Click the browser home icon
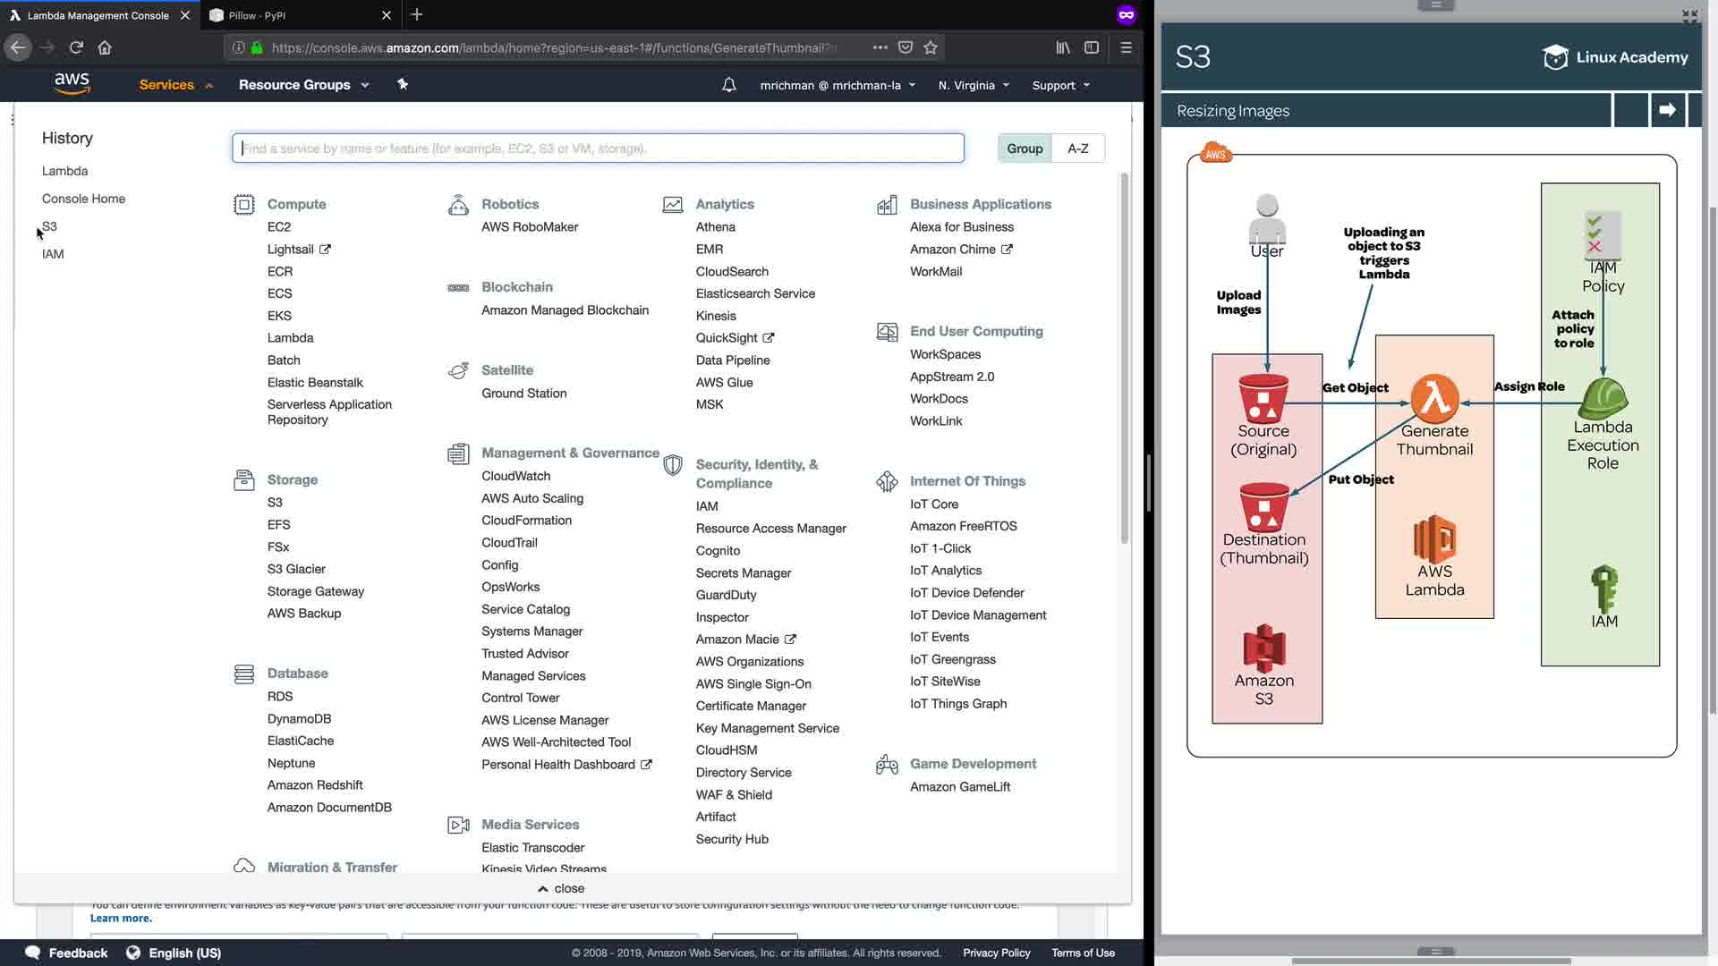This screenshot has height=966, width=1718. [105, 47]
